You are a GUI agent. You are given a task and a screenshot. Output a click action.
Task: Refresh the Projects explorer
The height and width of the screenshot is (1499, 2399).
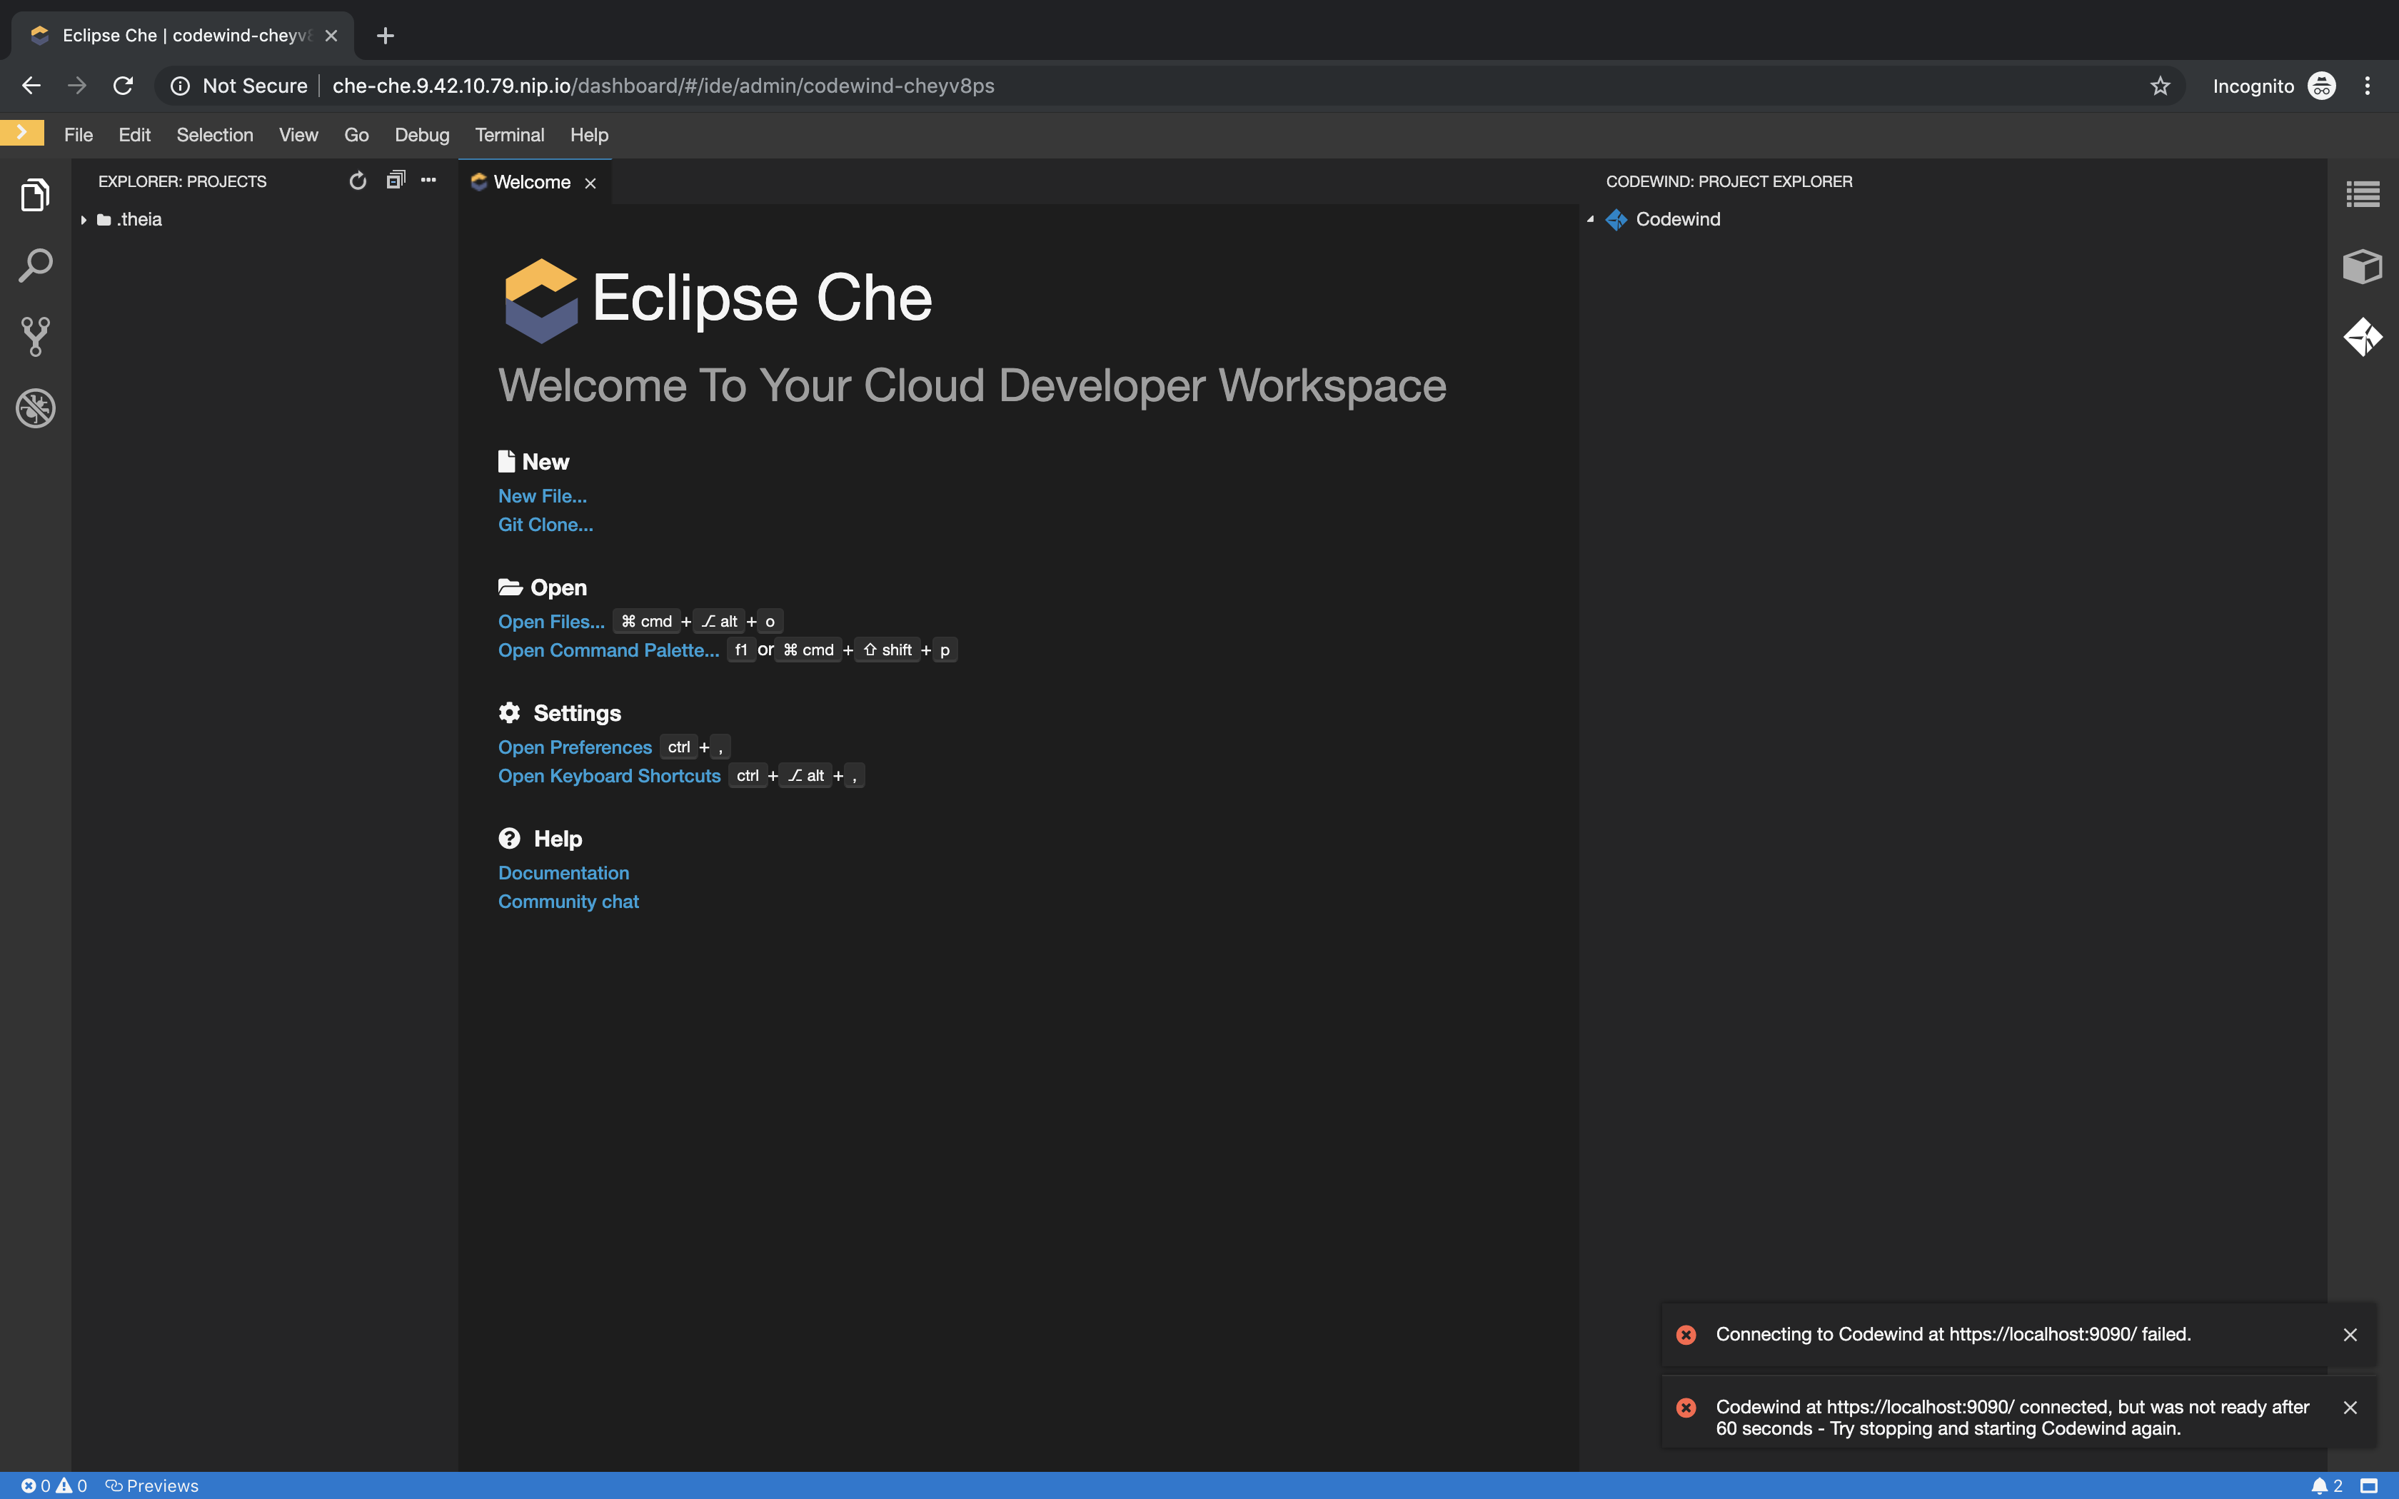point(358,181)
